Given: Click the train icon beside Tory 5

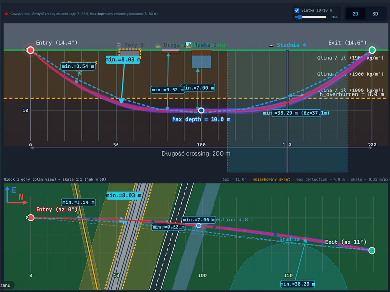Looking at the screenshot, I should (x=118, y=45).
